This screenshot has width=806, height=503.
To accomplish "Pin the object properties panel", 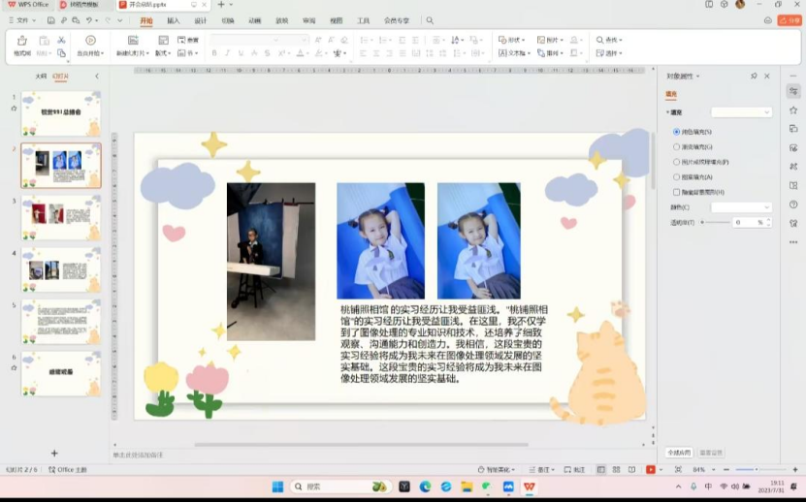I will pos(754,76).
